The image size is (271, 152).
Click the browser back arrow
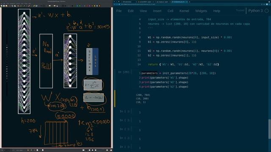coord(115,4)
